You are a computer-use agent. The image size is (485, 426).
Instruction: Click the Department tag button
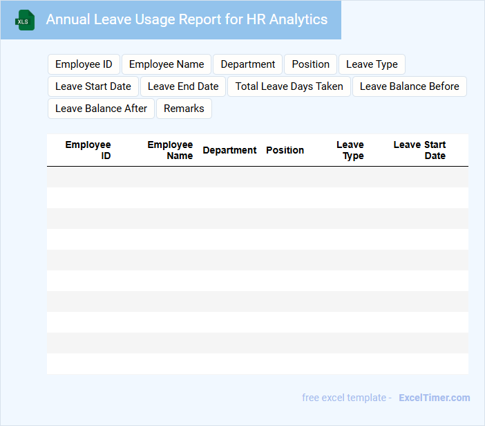point(247,64)
